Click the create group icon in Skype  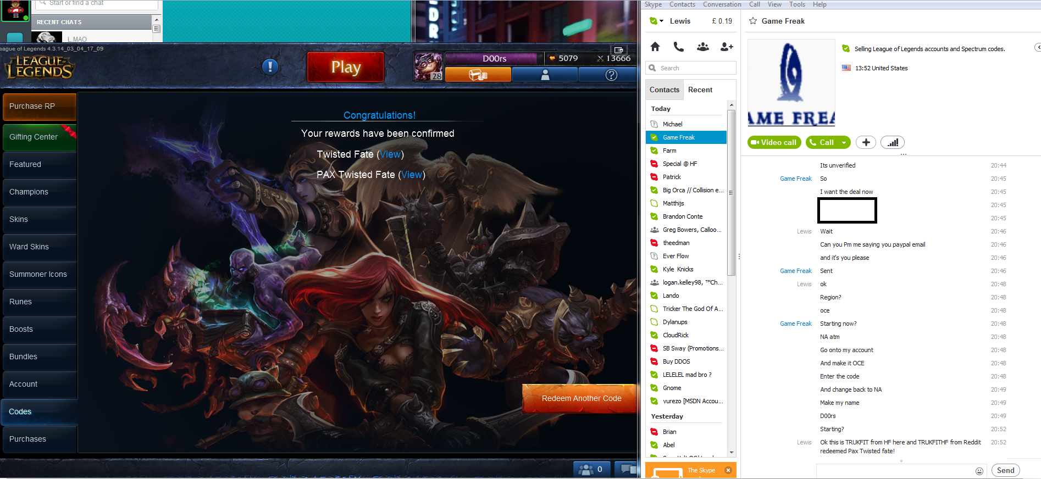703,47
